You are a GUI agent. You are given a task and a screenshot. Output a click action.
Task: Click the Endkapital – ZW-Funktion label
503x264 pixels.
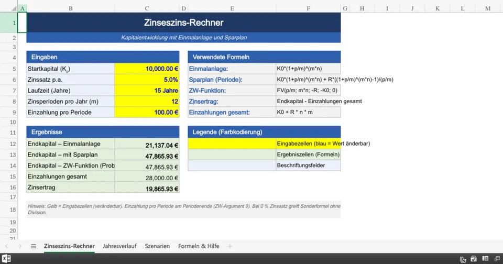[71, 166]
